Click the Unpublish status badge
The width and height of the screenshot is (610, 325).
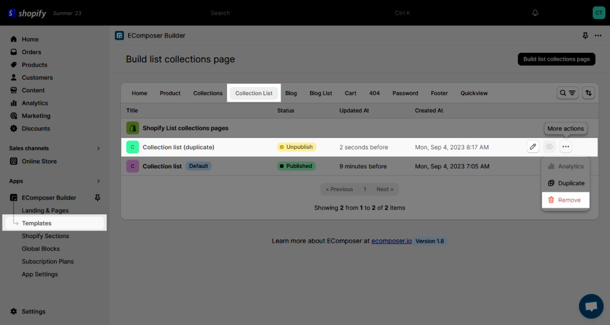(297, 147)
